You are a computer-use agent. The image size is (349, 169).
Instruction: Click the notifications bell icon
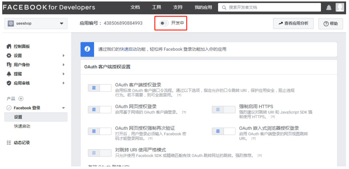pyautogui.click(x=329, y=7)
